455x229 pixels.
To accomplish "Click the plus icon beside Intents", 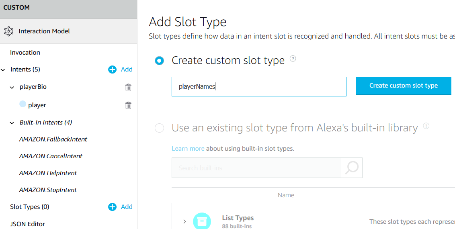I will (x=112, y=70).
